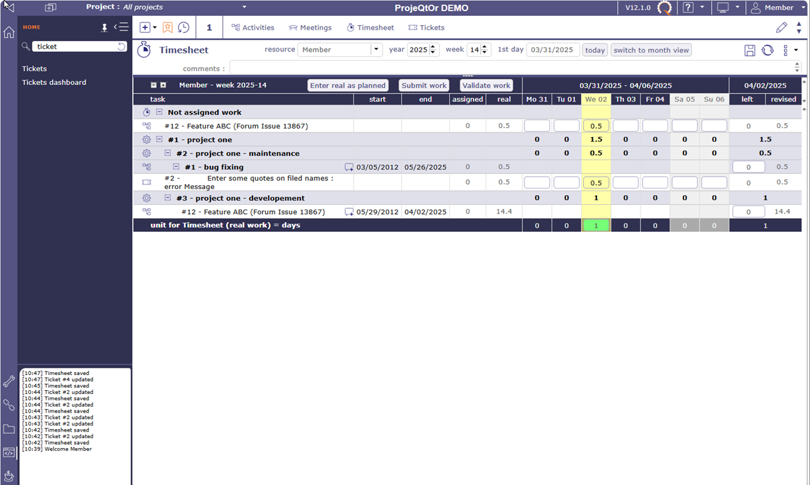Click the plus icon to create new item
810x485 pixels.
pyautogui.click(x=145, y=28)
